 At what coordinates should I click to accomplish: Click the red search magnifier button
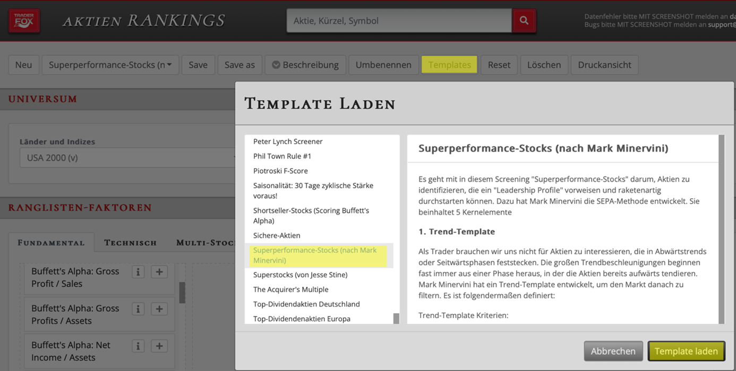[x=524, y=21]
